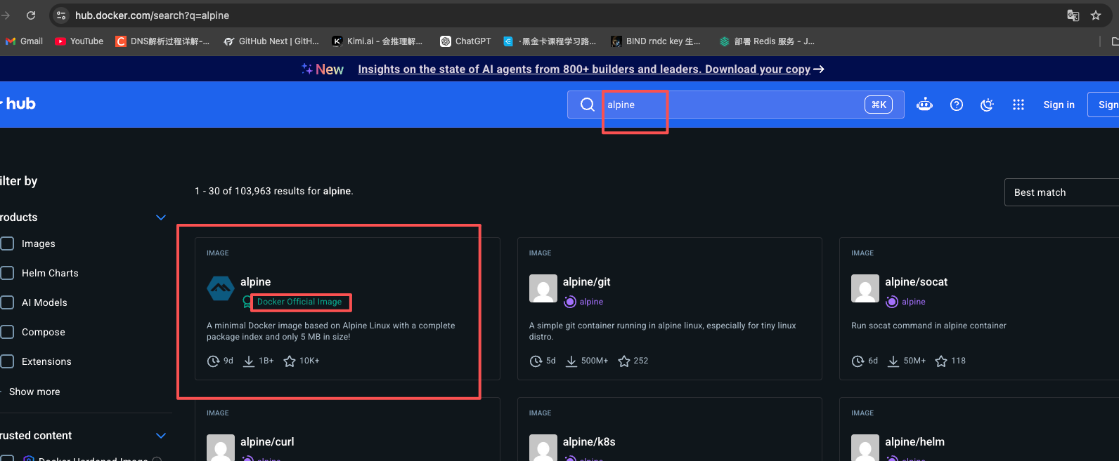This screenshot has height=461, width=1119.
Task: Click the alpine/curl avatar thumbnail
Action: (220, 448)
